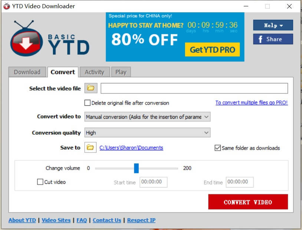Click the YTD app icon in title bar

click(x=7, y=6)
